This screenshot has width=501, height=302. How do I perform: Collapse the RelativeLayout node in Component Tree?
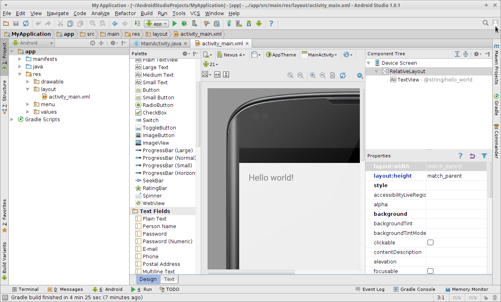377,72
